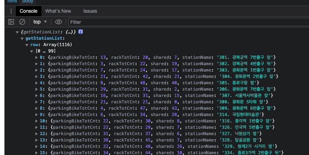
Task: Expand array entry 10 for 종각역 1번출구
Action: (37, 121)
